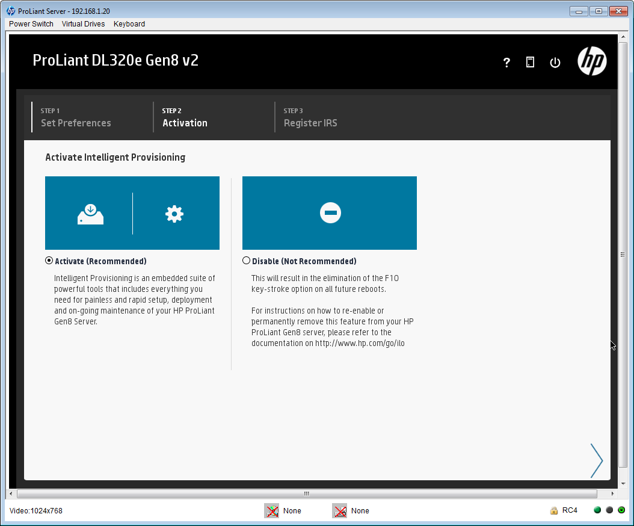
Task: Click the horizontal scrollbar right arrow
Action: click(x=612, y=494)
